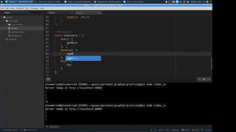Screen dimensions: 236x132
Task: Open package.json in the tree
Action: (16, 36)
